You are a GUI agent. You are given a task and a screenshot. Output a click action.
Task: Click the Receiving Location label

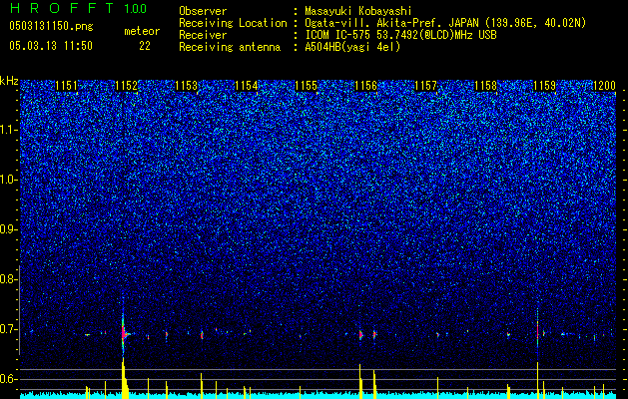pyautogui.click(x=233, y=23)
